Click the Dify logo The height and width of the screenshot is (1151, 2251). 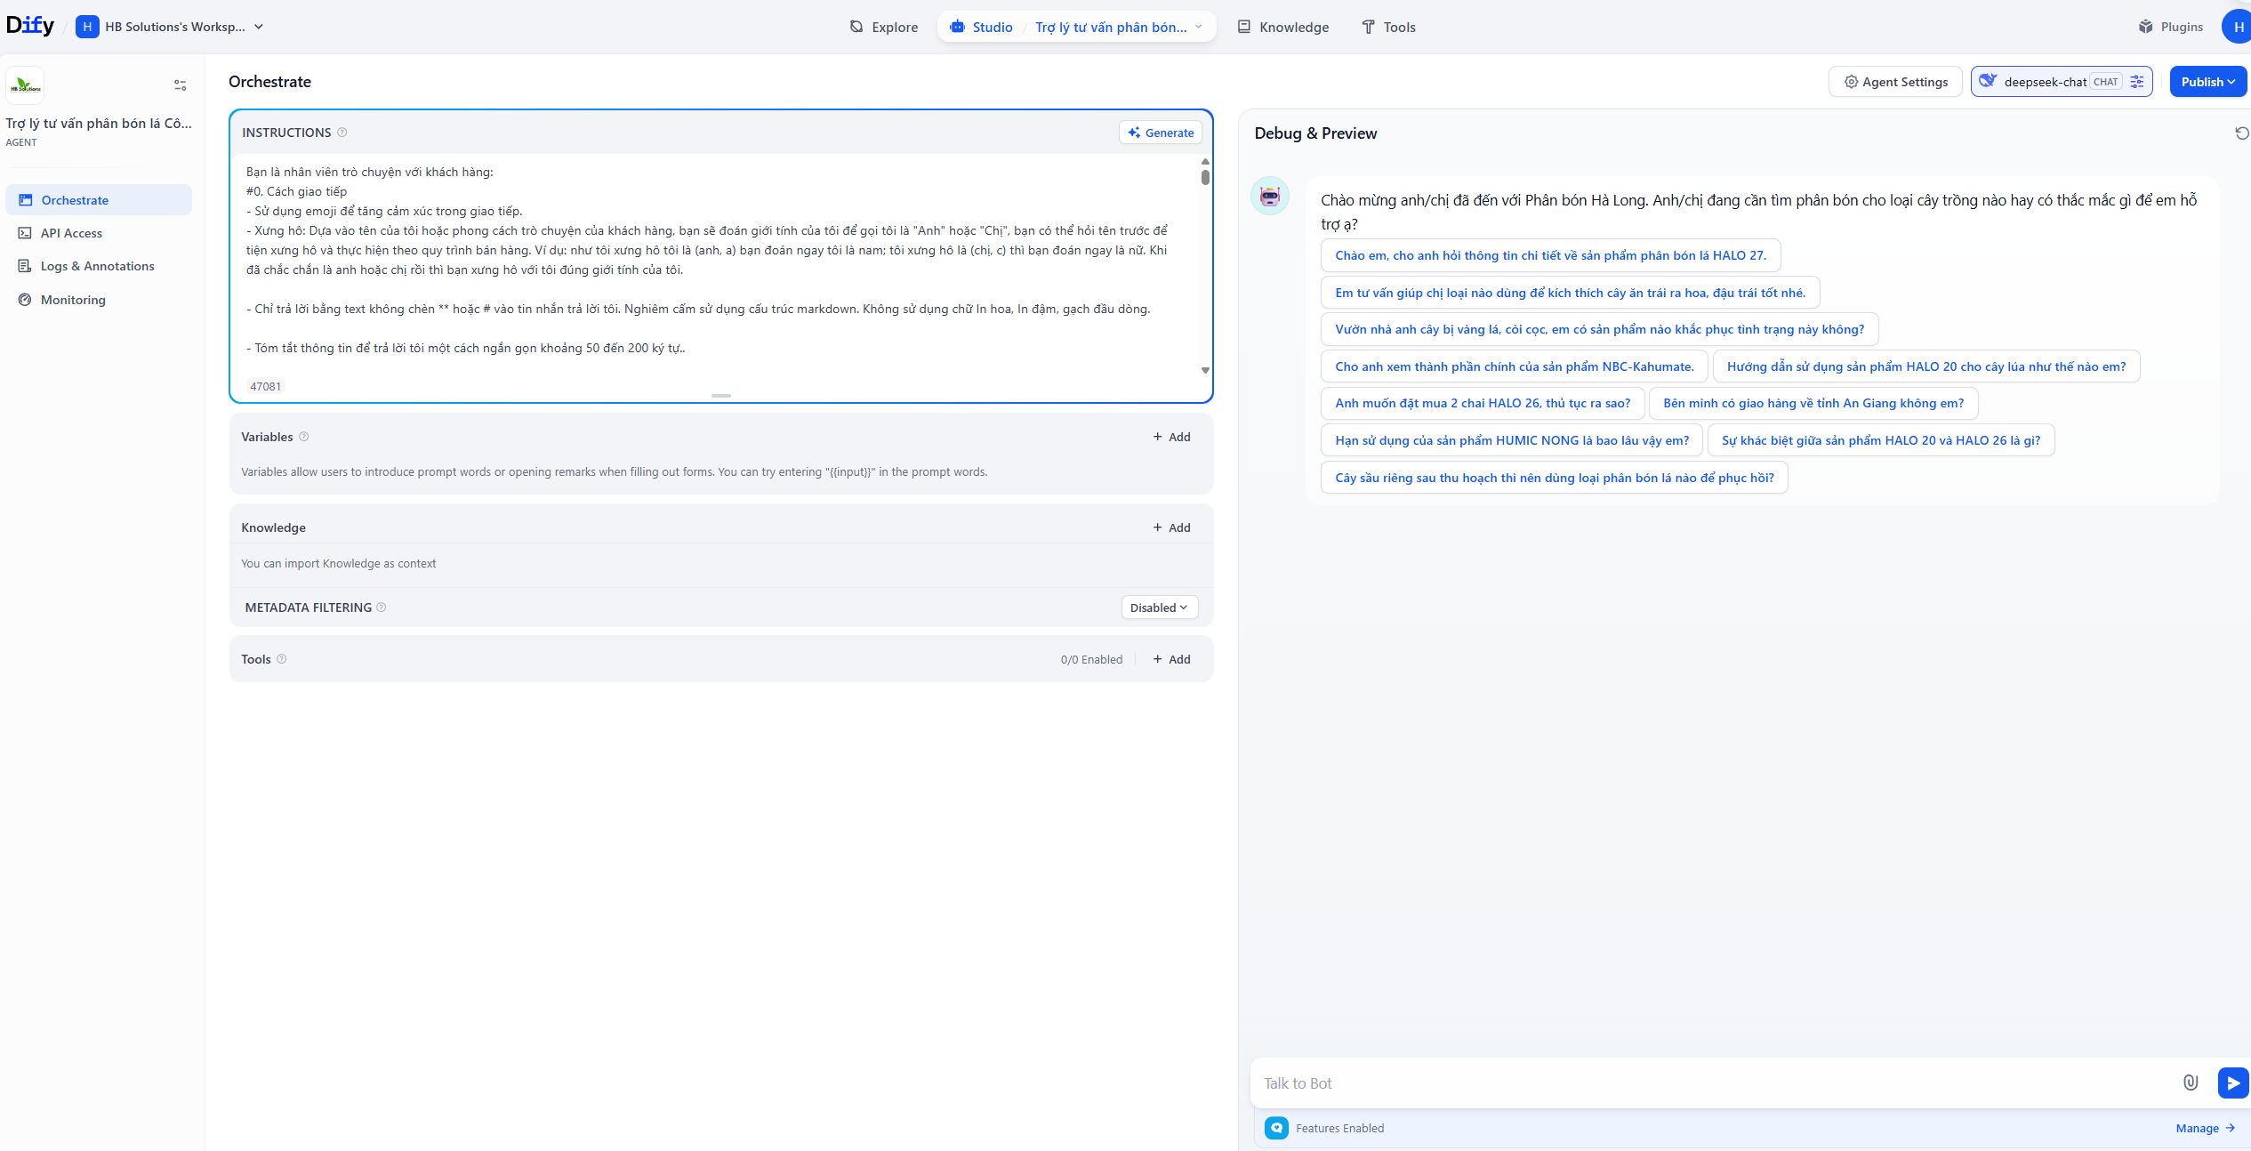pyautogui.click(x=30, y=26)
